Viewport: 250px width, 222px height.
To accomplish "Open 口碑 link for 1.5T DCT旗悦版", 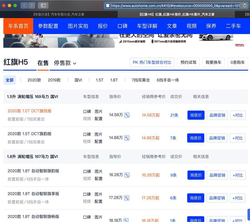I will pos(87,111).
